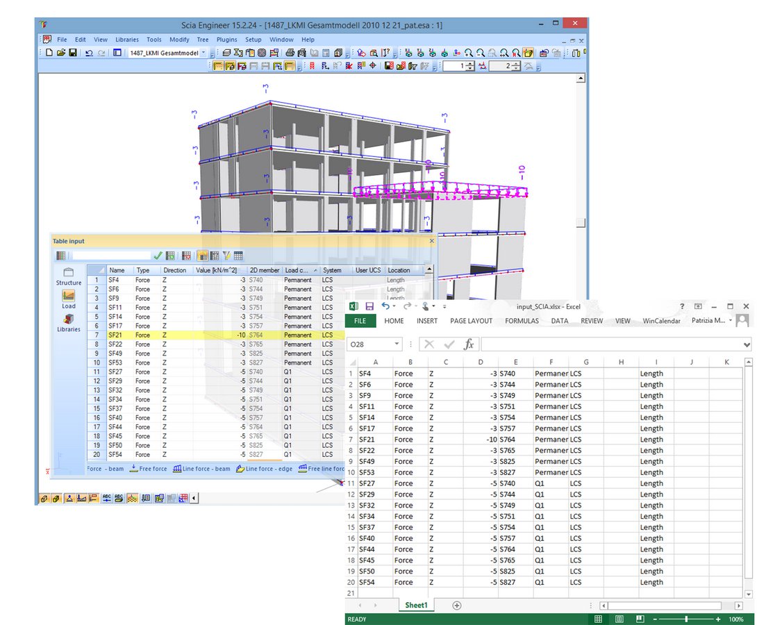Increase the spinner value showing 2
This screenshot has height=625, width=766.
(x=517, y=63)
